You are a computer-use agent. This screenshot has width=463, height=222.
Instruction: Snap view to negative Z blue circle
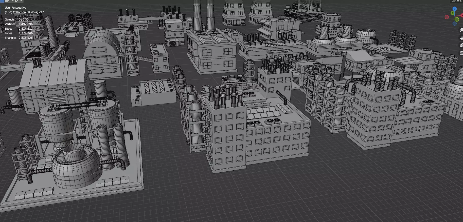(455, 24)
